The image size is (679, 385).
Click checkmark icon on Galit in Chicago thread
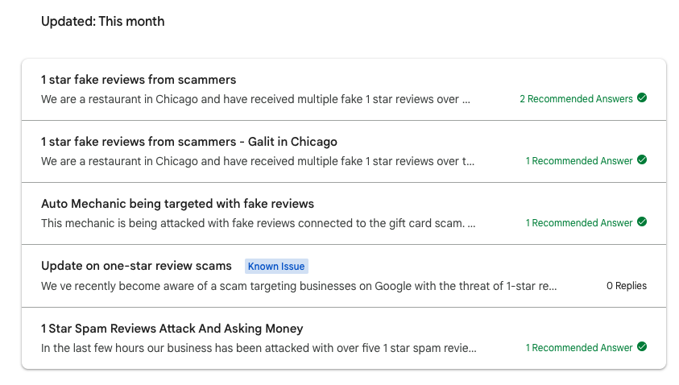[x=642, y=159]
